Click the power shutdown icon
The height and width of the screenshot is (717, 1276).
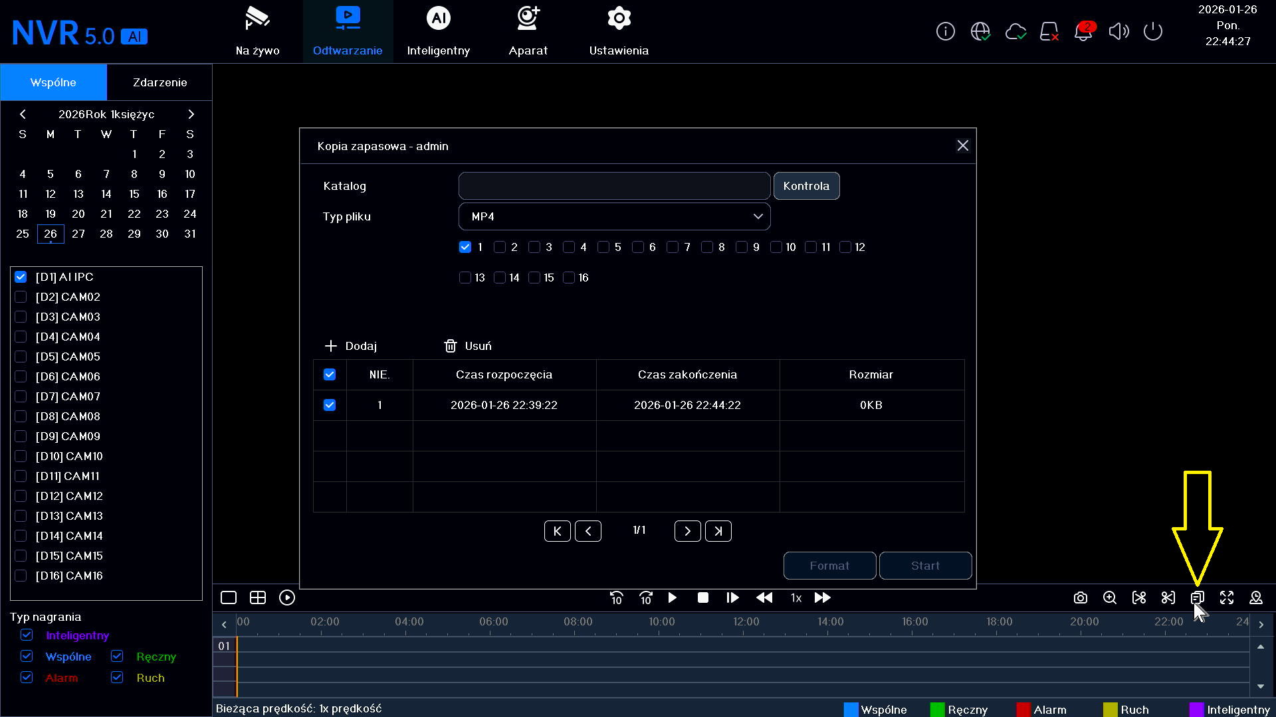1153,31
